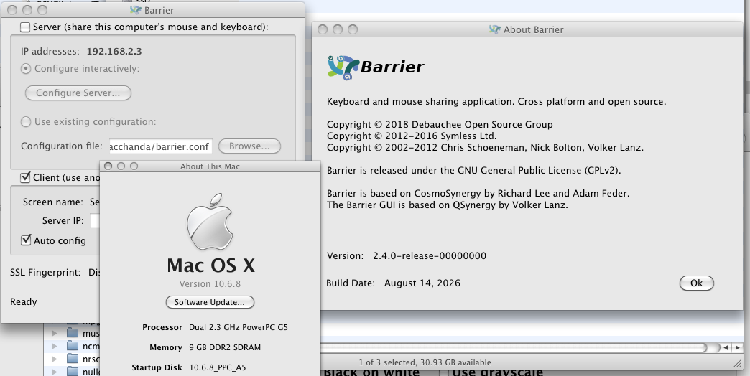This screenshot has width=750, height=376.
Task: Click the configuration file path field
Action: pyautogui.click(x=159, y=146)
